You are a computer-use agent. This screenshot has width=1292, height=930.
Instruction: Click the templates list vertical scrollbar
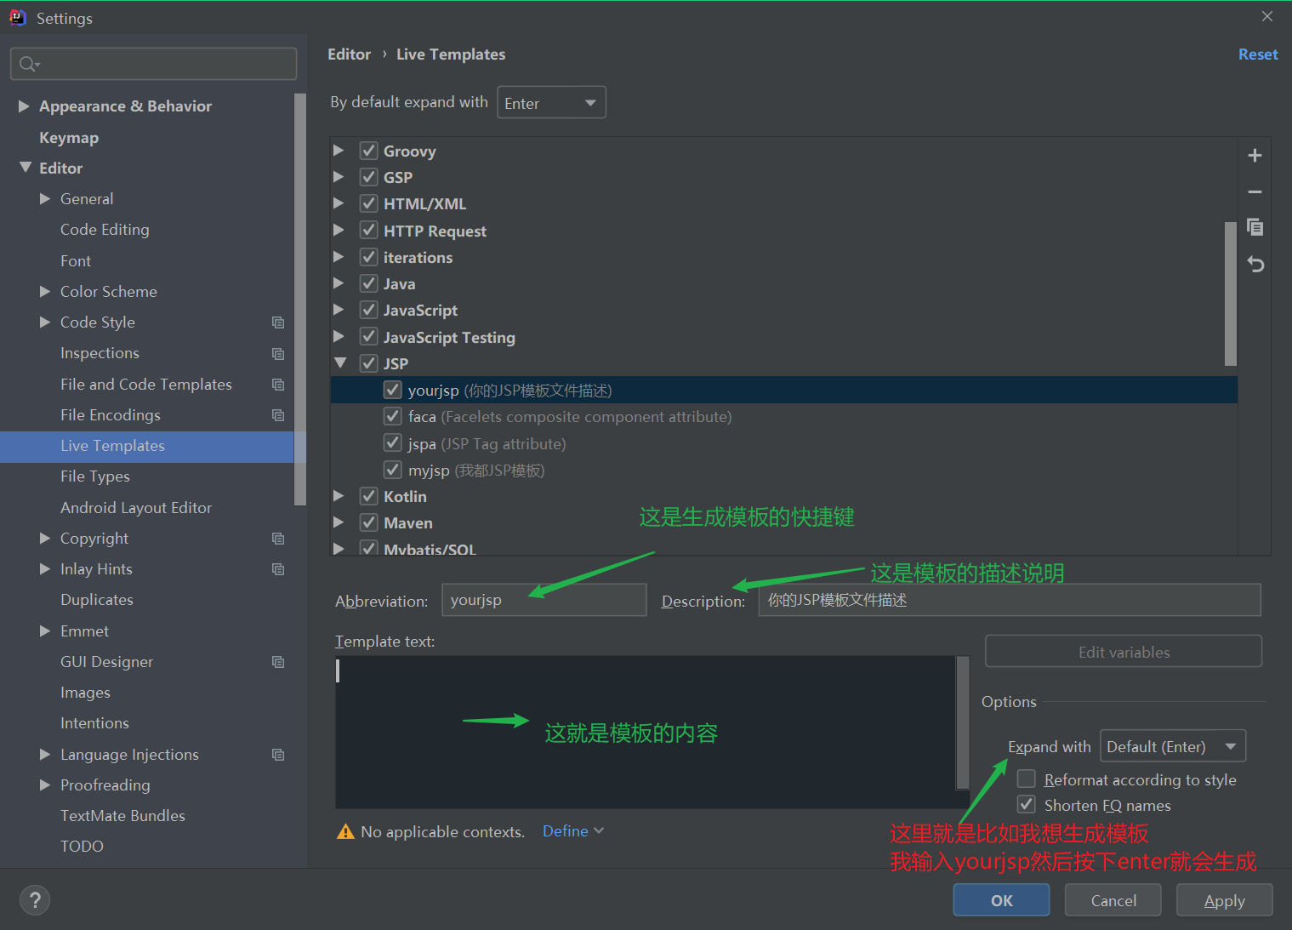[1231, 294]
